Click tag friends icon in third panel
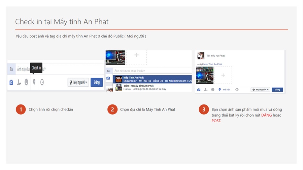 click(x=206, y=90)
